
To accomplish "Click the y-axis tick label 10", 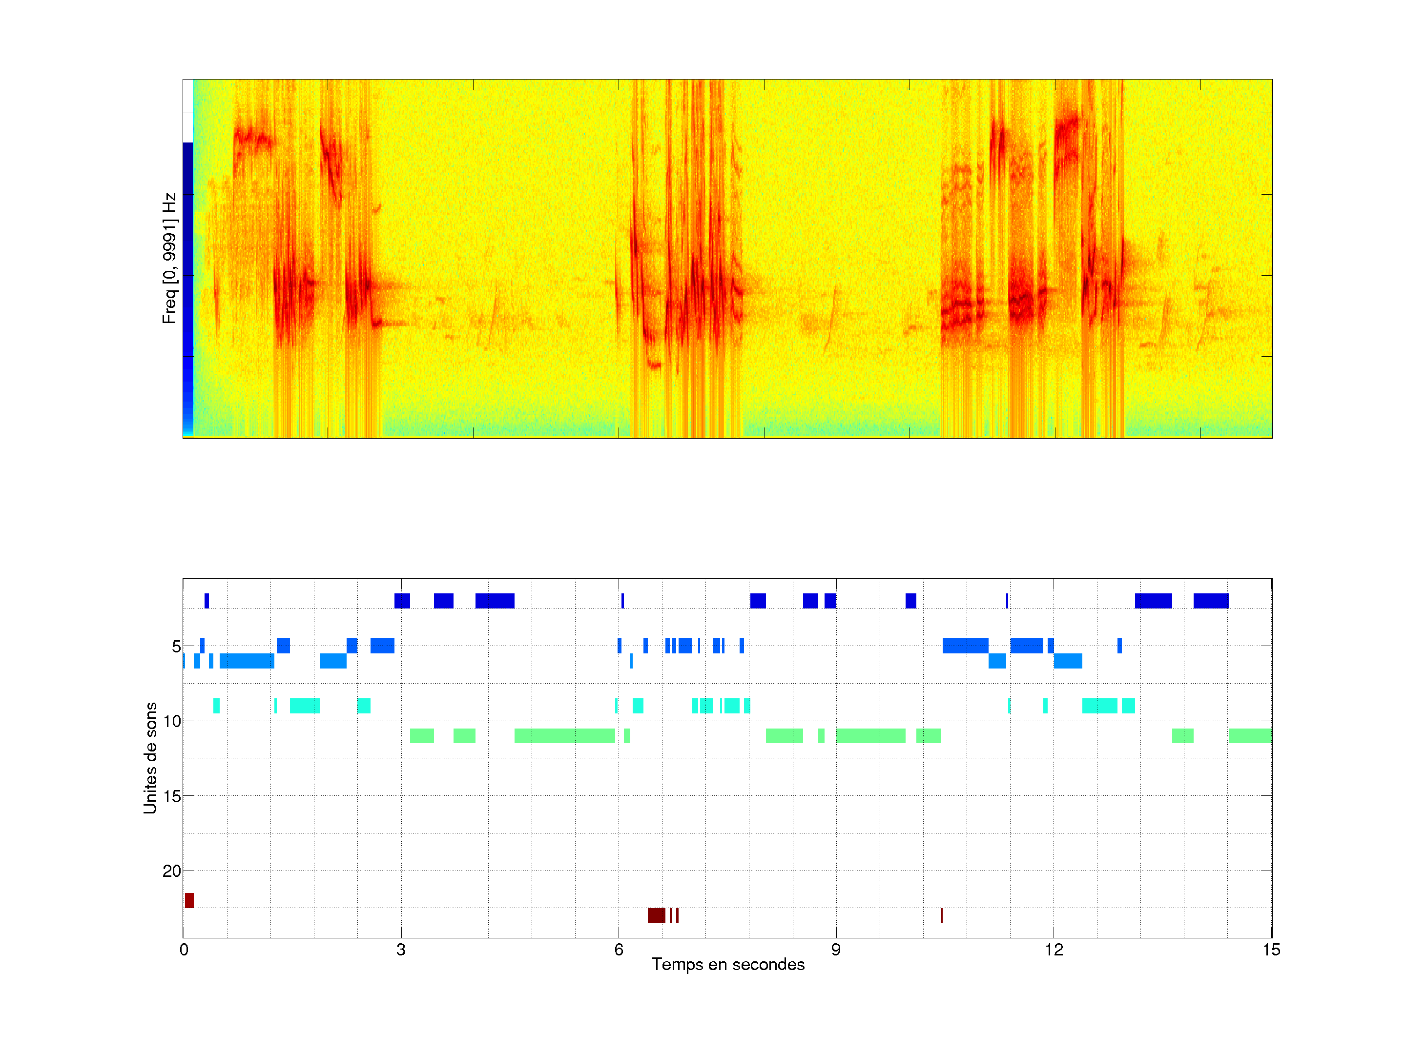I will pos(172,721).
